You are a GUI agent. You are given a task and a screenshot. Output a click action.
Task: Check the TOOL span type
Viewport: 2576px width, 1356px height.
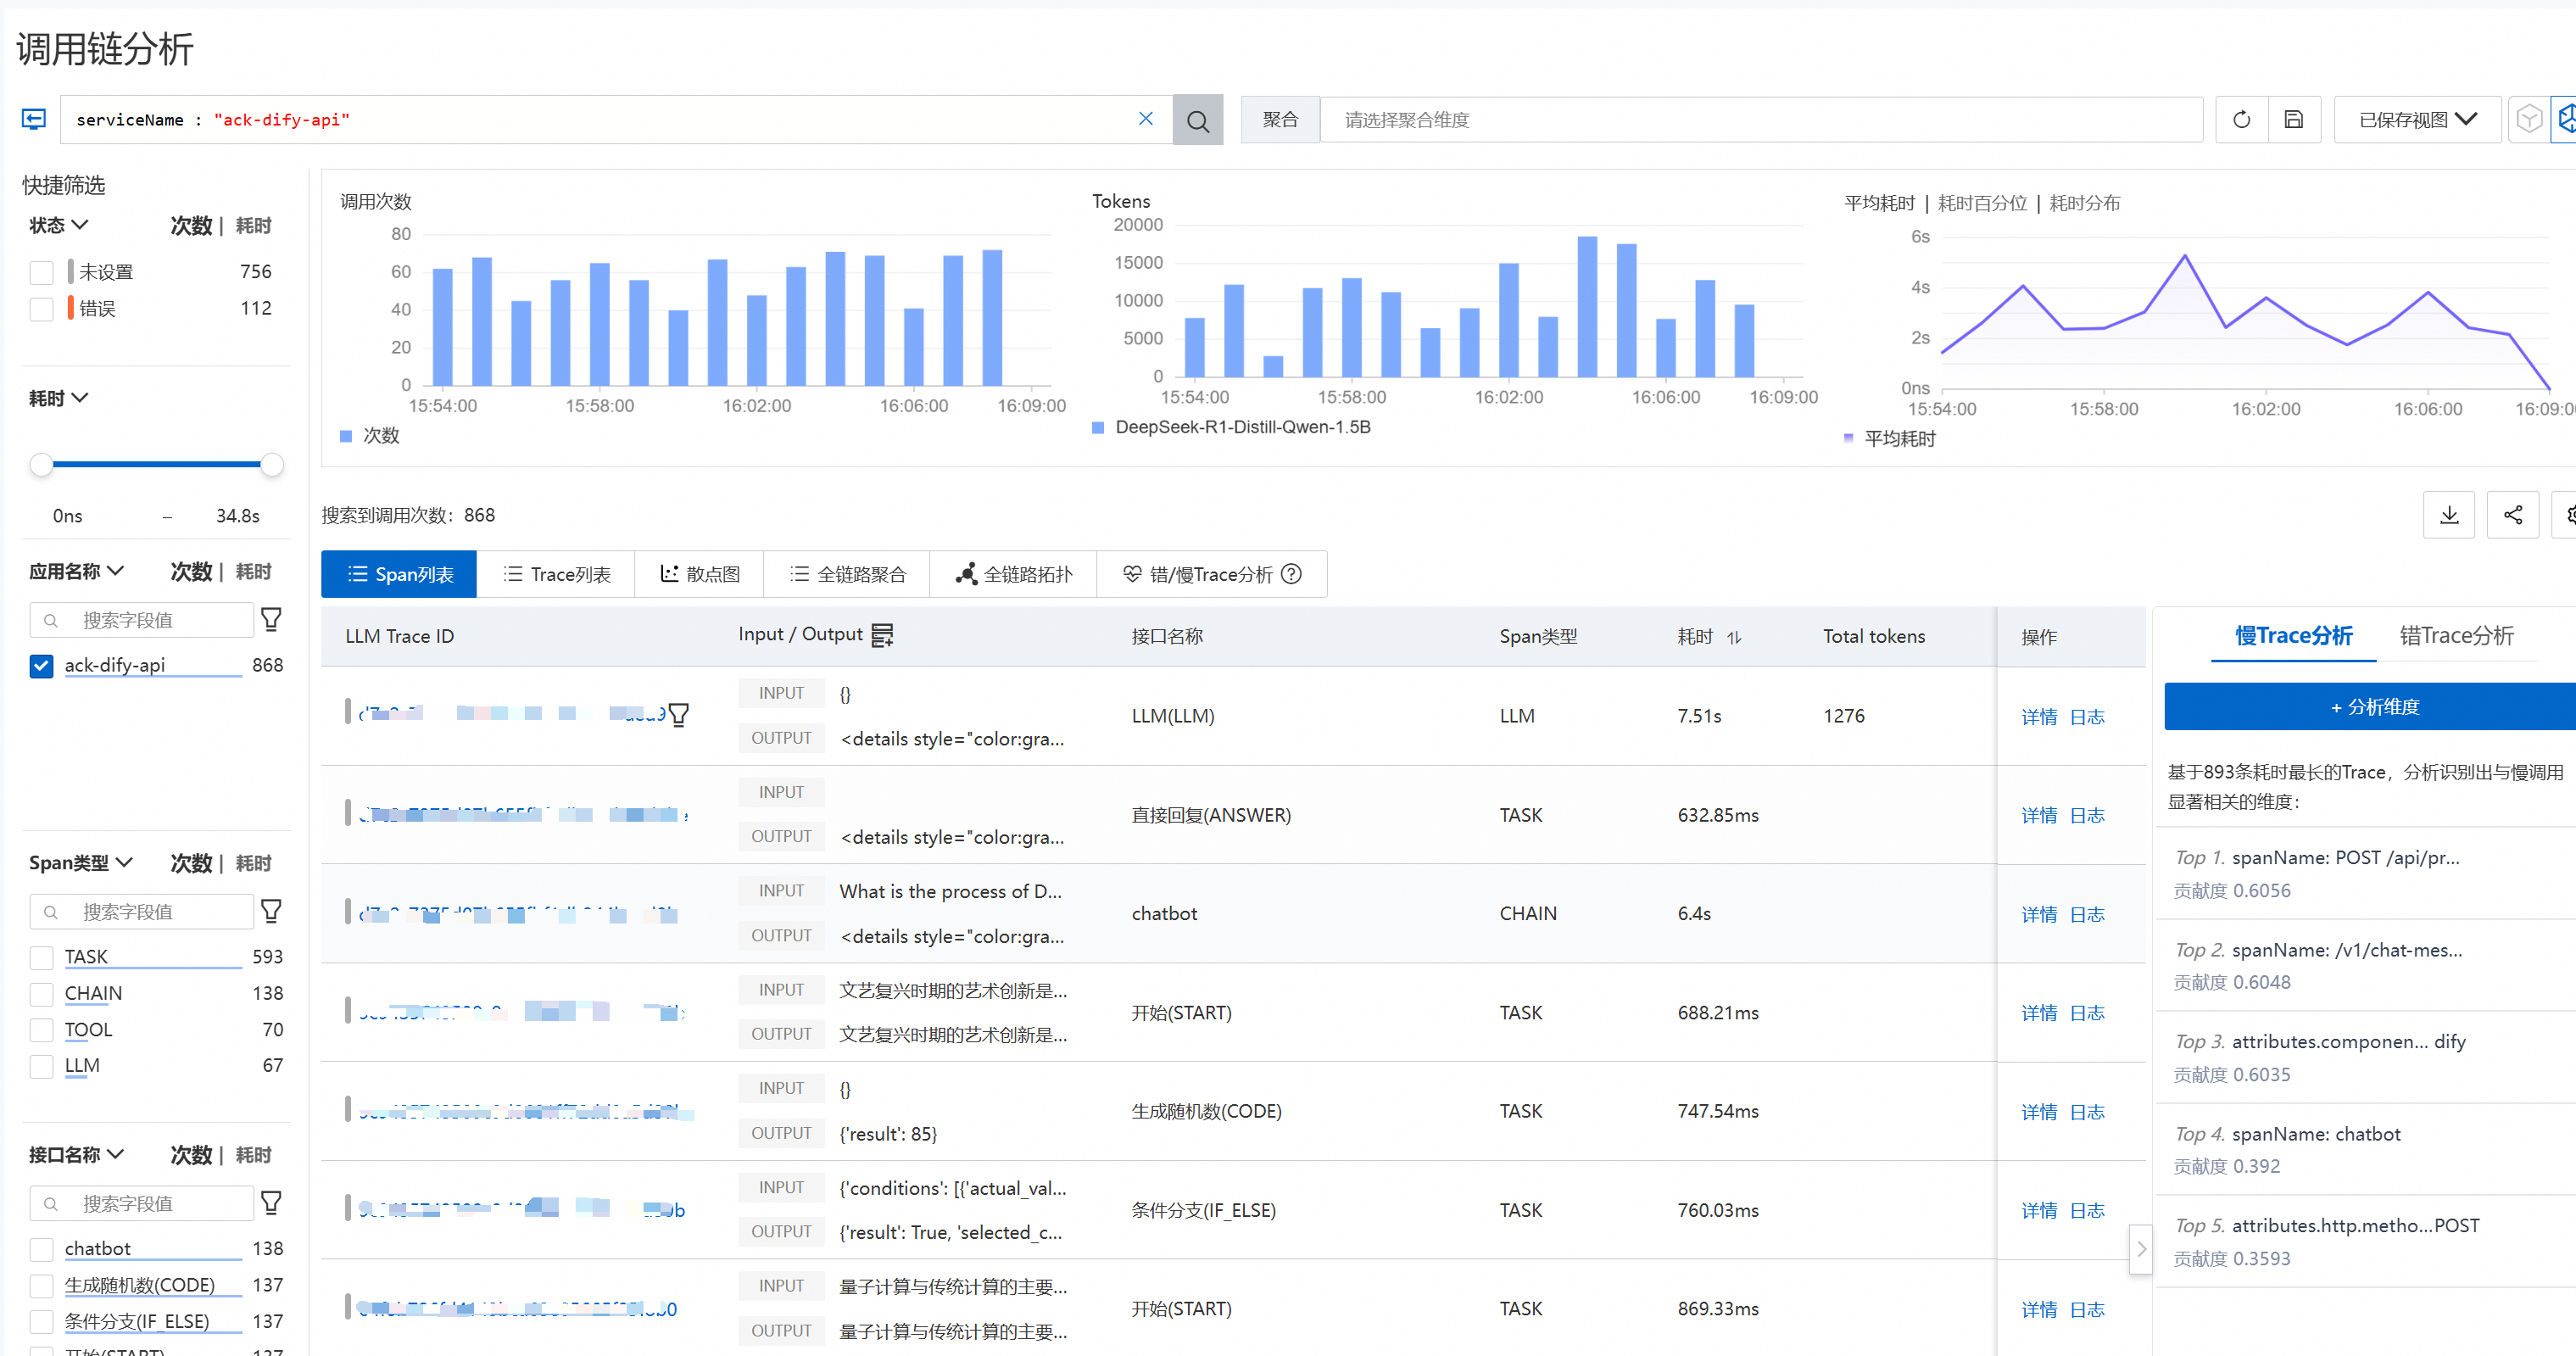coord(41,1030)
